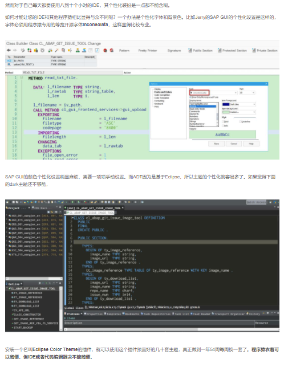Select CLASS_CONSTRUCTOR in Outline

27,315
